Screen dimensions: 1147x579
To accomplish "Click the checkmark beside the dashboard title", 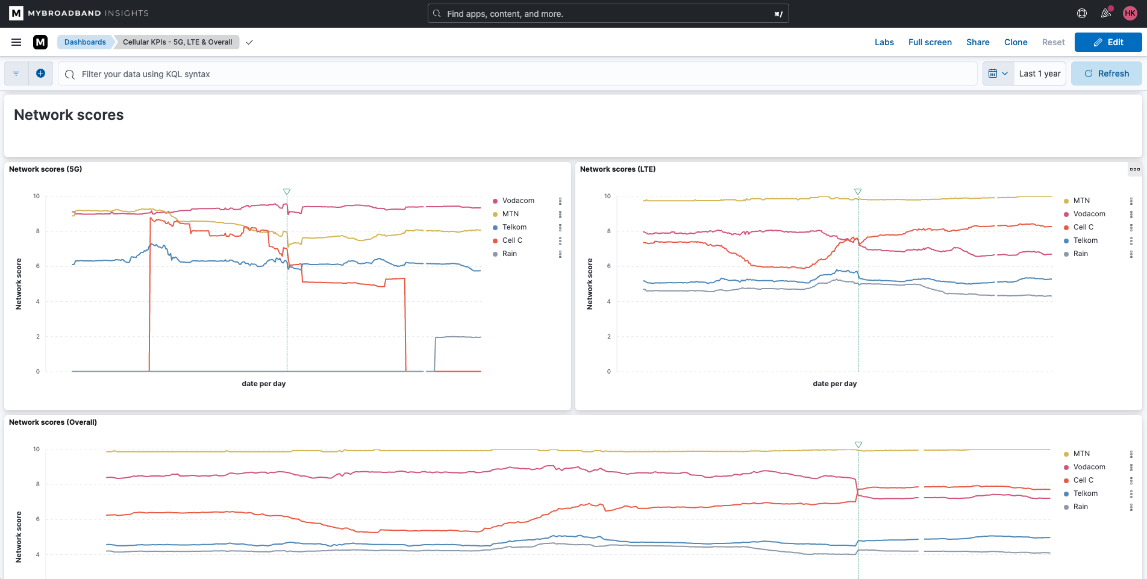I will click(x=249, y=42).
